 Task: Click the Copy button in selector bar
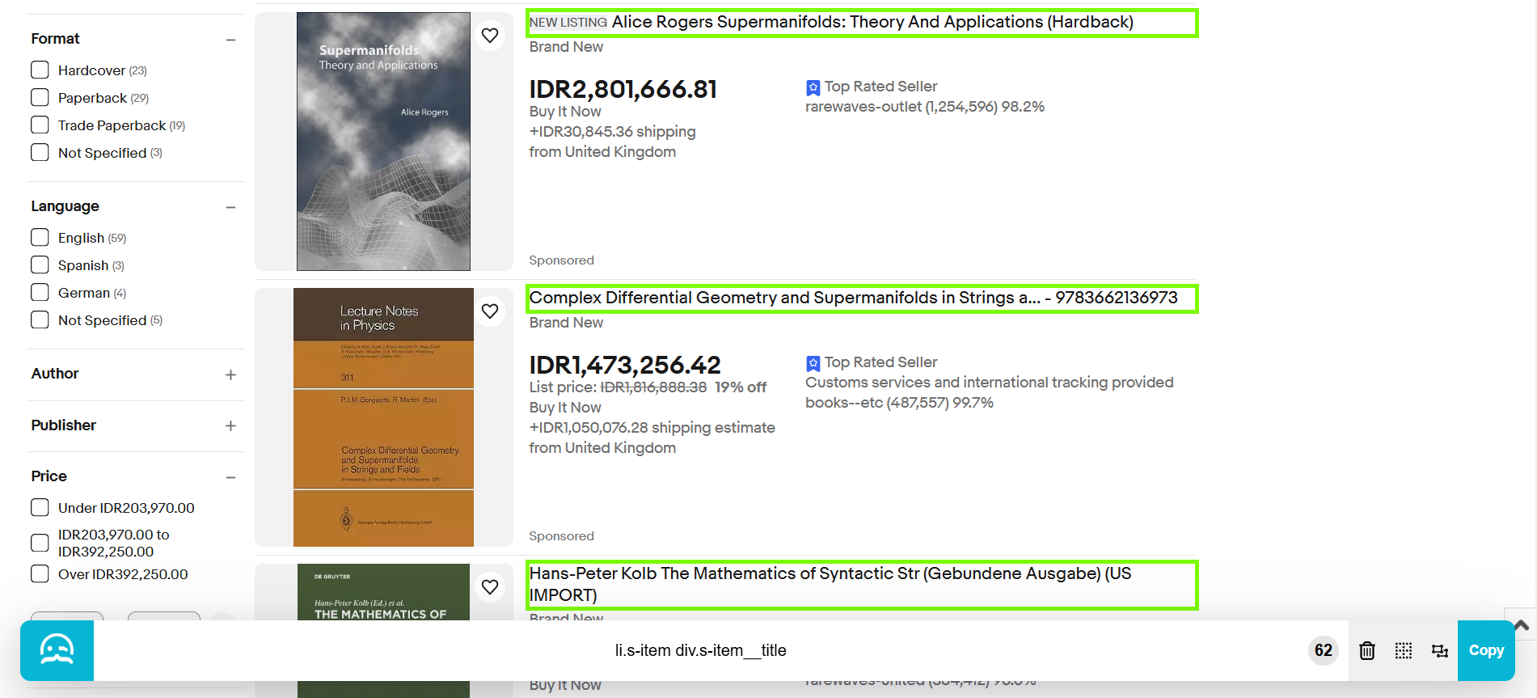(x=1486, y=650)
